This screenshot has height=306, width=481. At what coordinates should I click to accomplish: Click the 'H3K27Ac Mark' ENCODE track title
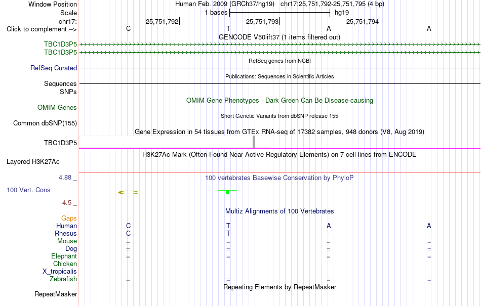279,154
